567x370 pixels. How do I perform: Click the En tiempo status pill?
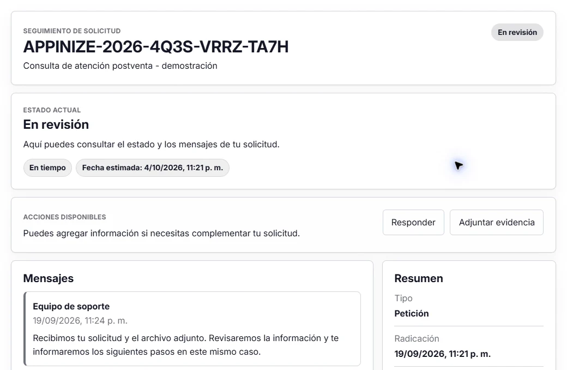pos(48,168)
